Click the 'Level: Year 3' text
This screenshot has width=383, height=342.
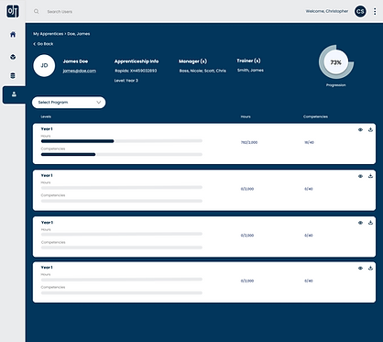126,81
